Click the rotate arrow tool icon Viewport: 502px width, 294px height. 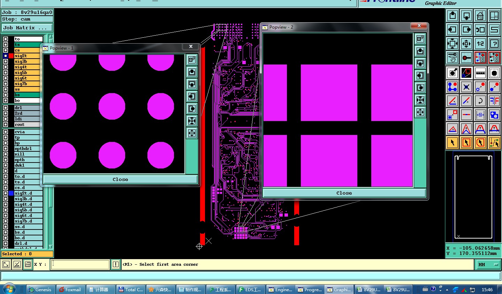(x=480, y=101)
